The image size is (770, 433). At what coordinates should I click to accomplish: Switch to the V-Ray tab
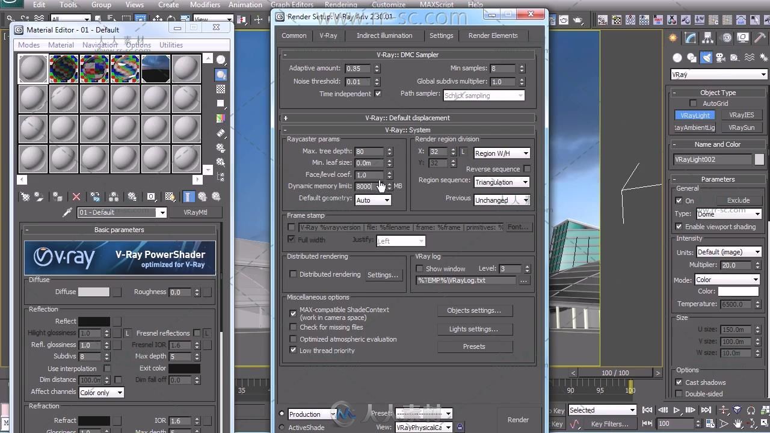328,35
